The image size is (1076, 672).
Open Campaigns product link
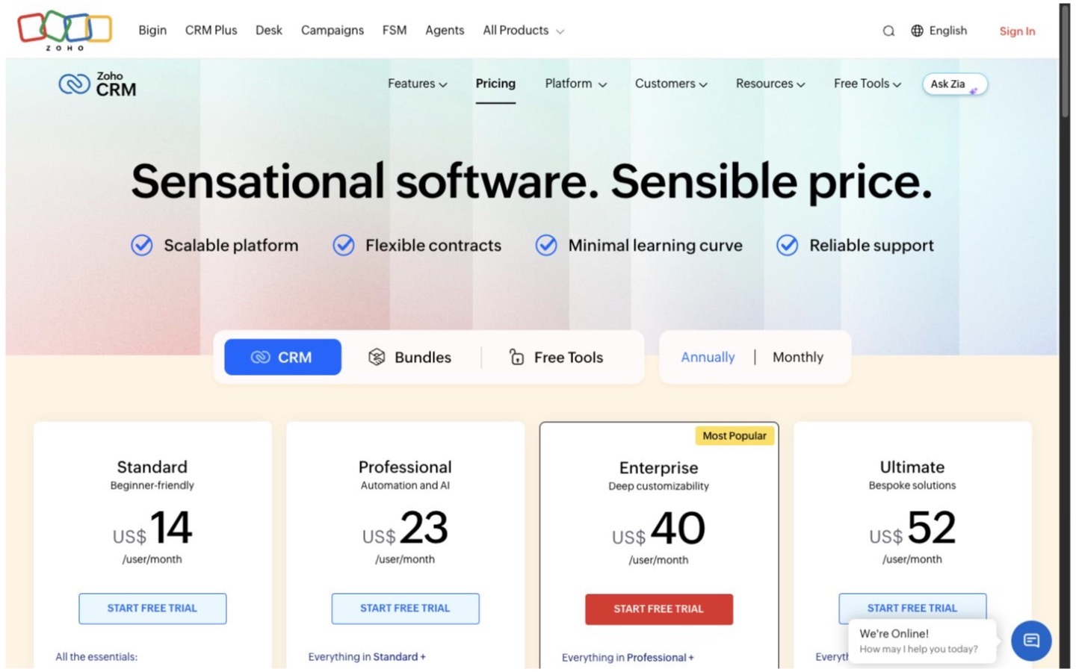(333, 31)
